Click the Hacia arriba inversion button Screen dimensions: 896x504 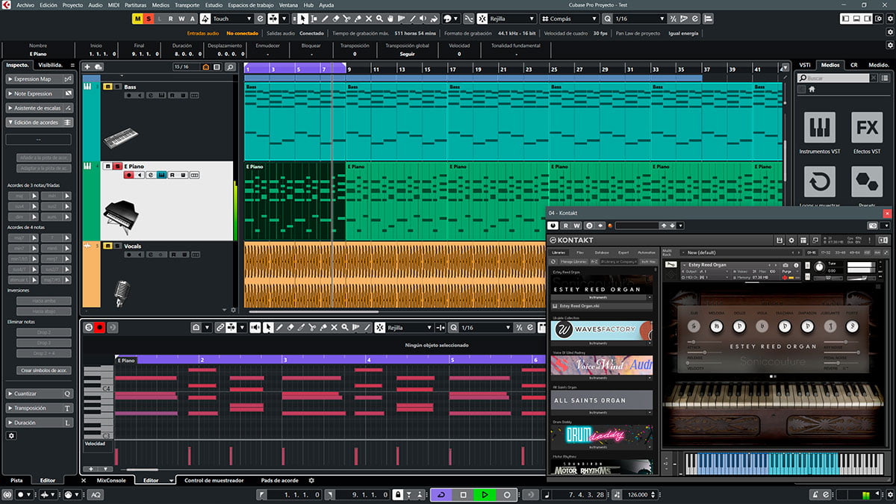tap(43, 300)
